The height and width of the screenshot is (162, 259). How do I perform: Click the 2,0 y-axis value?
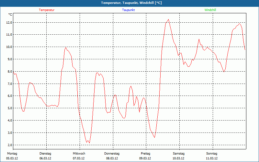[10, 145]
